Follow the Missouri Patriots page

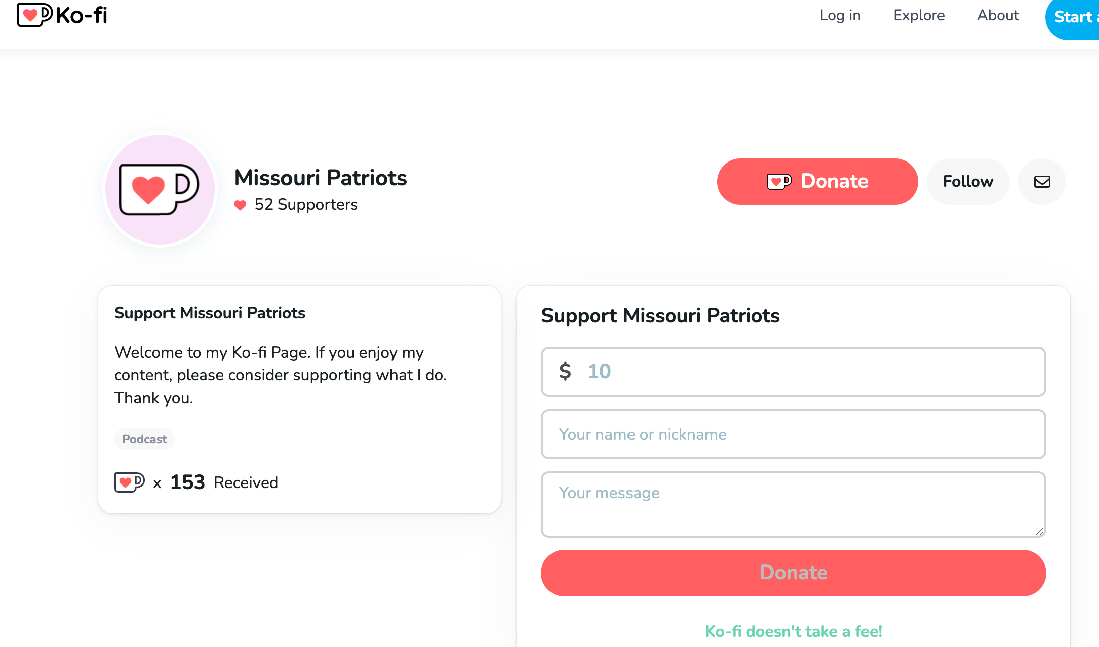coord(968,182)
